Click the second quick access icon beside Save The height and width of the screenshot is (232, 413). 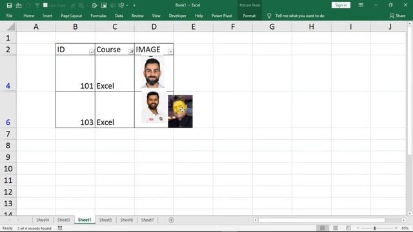tap(19, 5)
